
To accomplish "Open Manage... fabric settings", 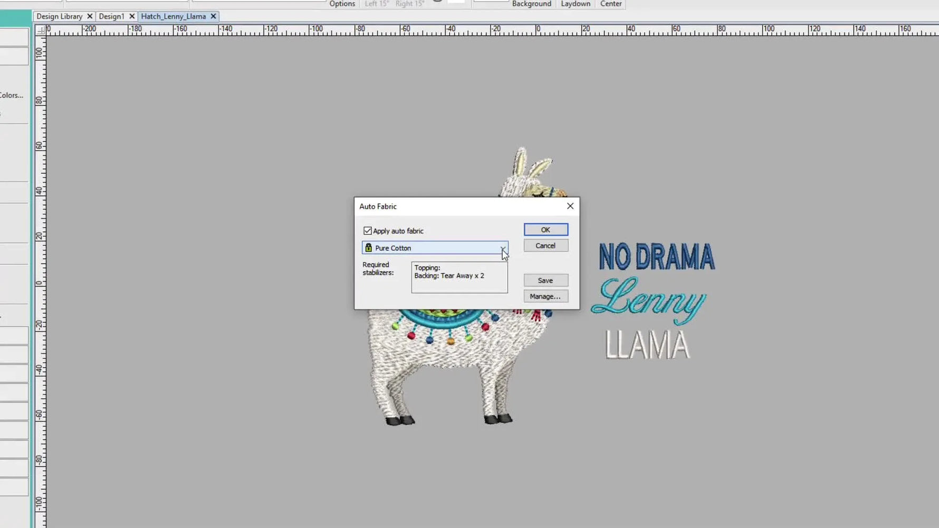I will [545, 296].
